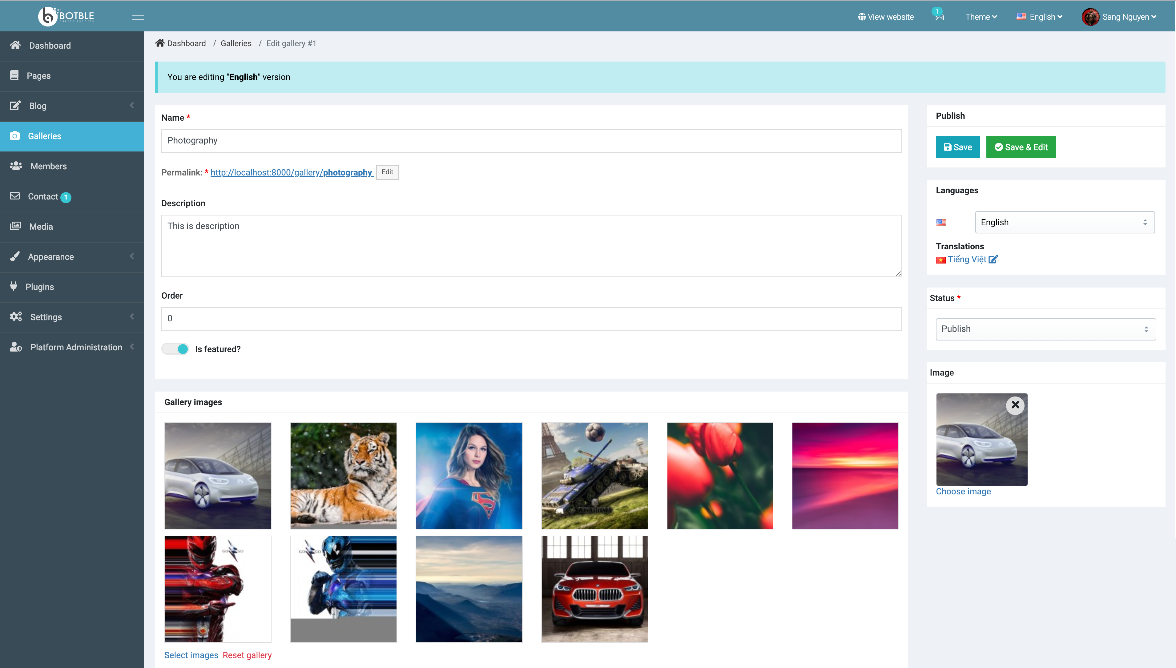Image resolution: width=1176 pixels, height=668 pixels.
Task: Click the edit icon beside Tiếng Việt
Action: pyautogui.click(x=993, y=260)
